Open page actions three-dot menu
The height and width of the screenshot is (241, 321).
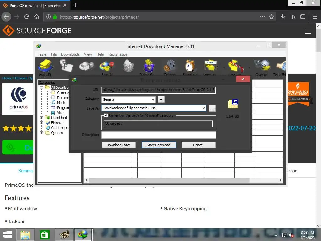[x=263, y=17]
